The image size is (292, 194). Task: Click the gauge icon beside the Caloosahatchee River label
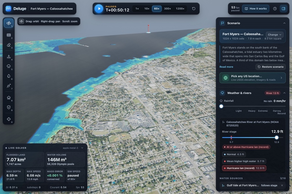pyautogui.click(x=223, y=122)
